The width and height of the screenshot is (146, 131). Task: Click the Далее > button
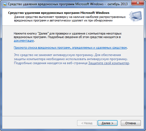pyautogui.click(x=107, y=123)
